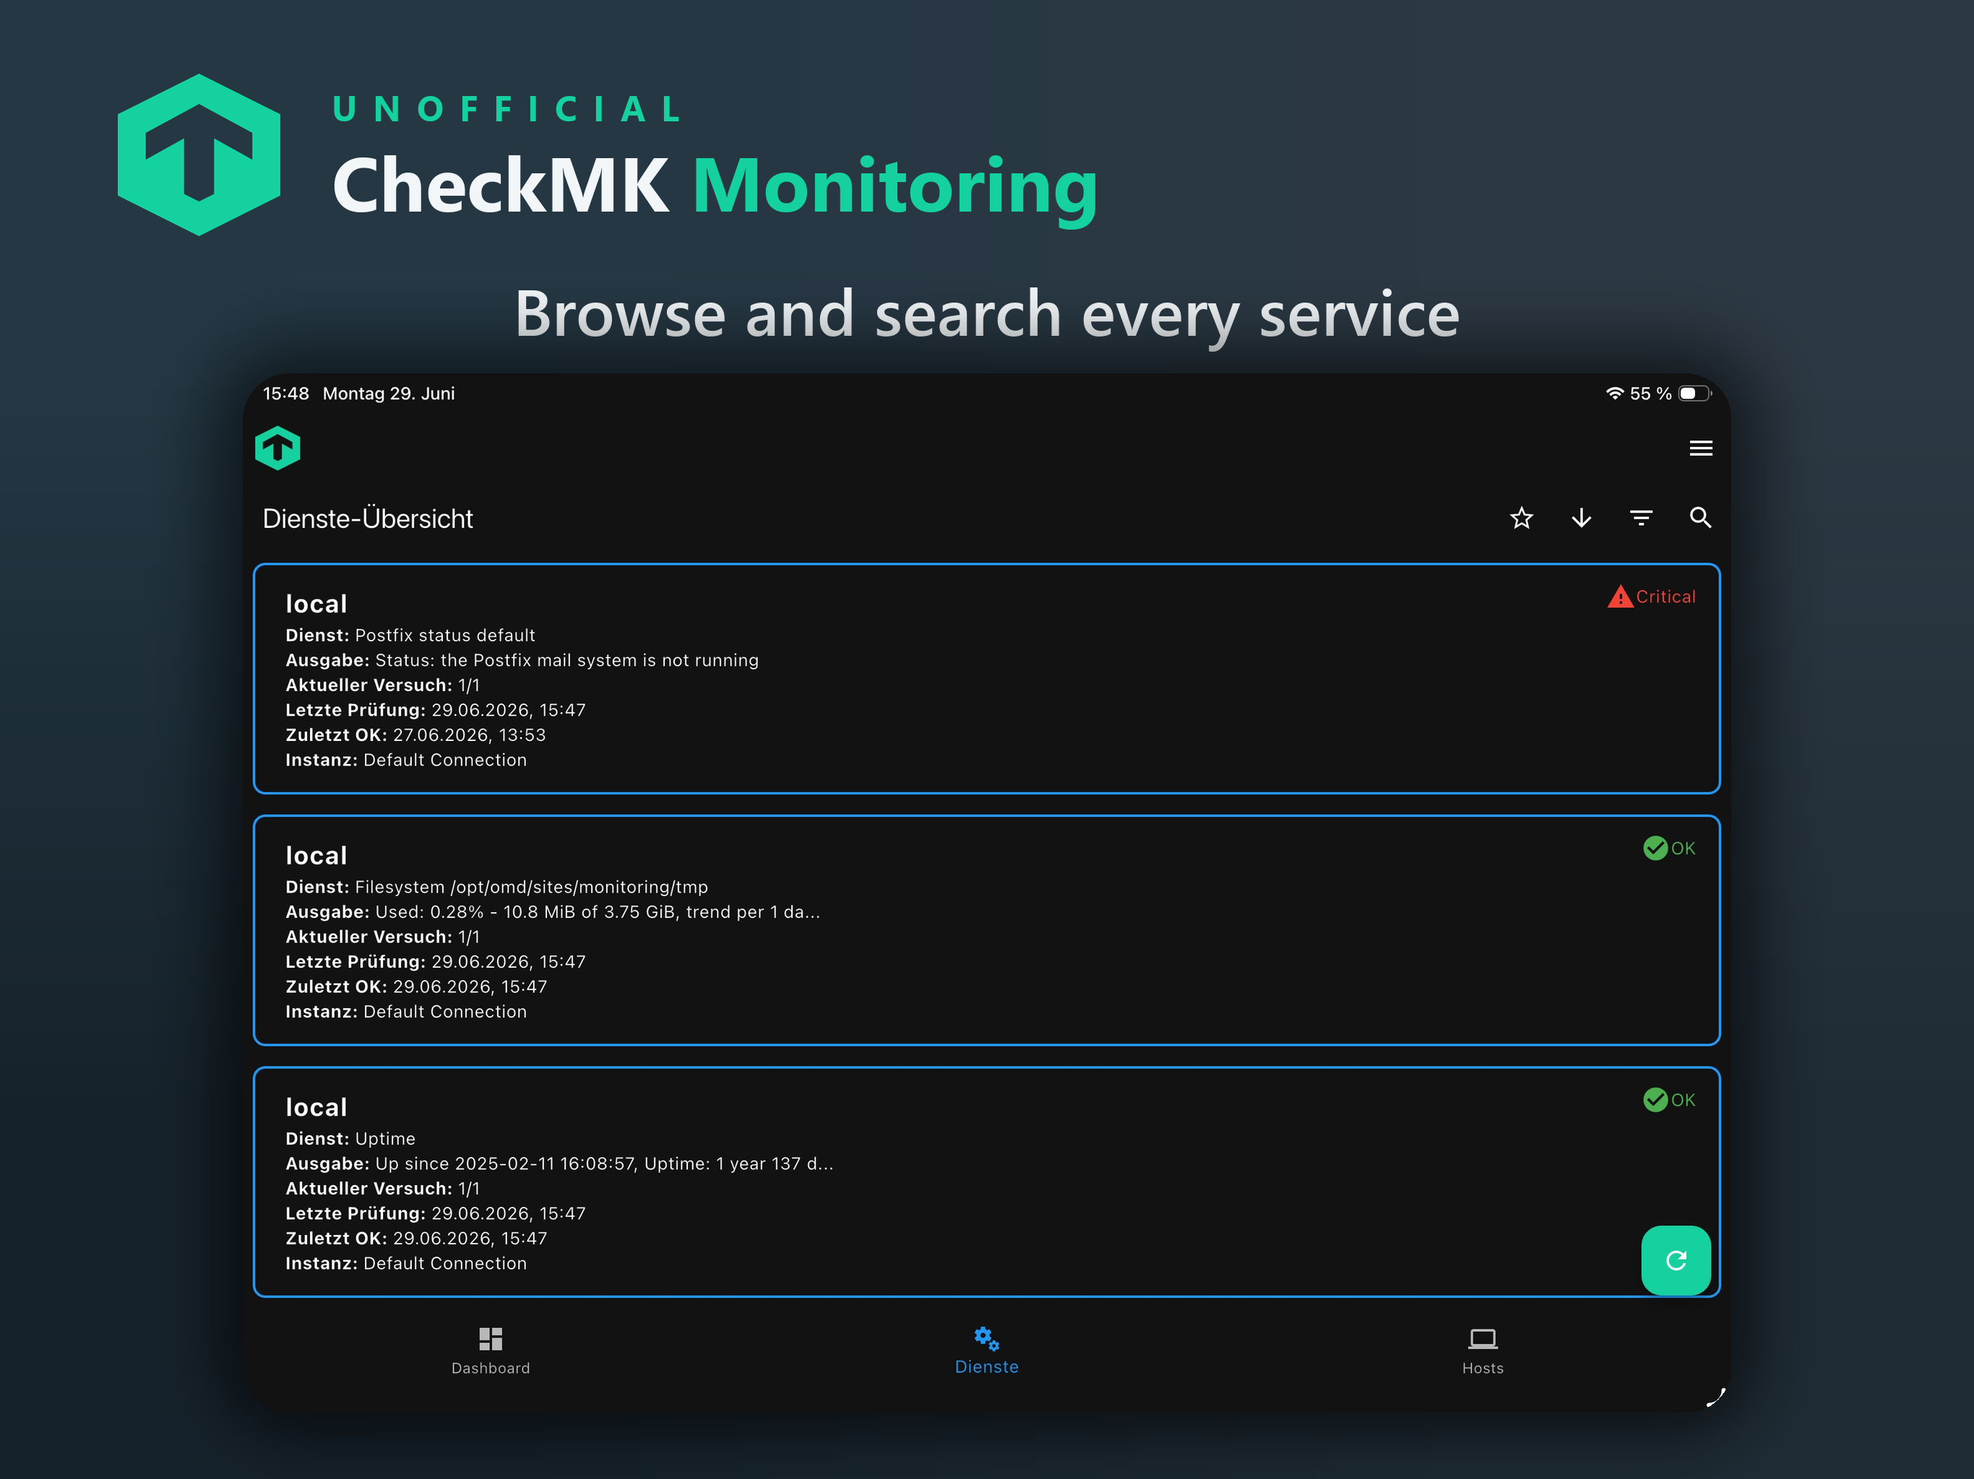The height and width of the screenshot is (1479, 1974).
Task: Click the Critical status label
Action: pos(1665,597)
